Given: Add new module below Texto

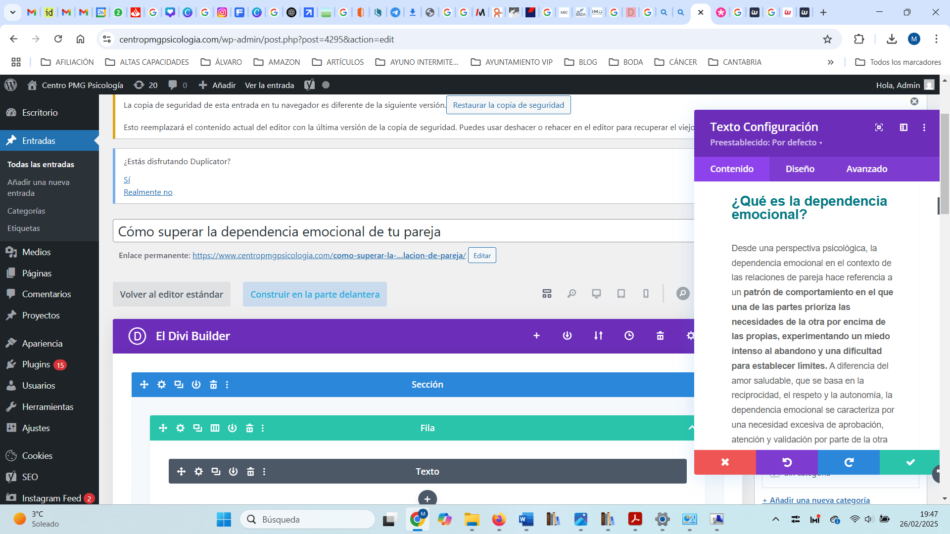Looking at the screenshot, I should pyautogui.click(x=427, y=498).
